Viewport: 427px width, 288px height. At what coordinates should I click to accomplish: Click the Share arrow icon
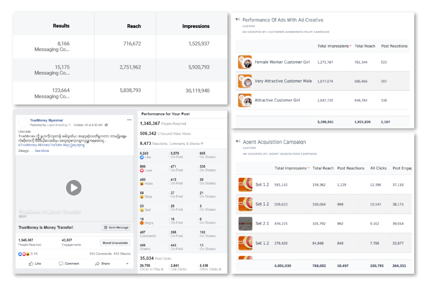(x=98, y=263)
